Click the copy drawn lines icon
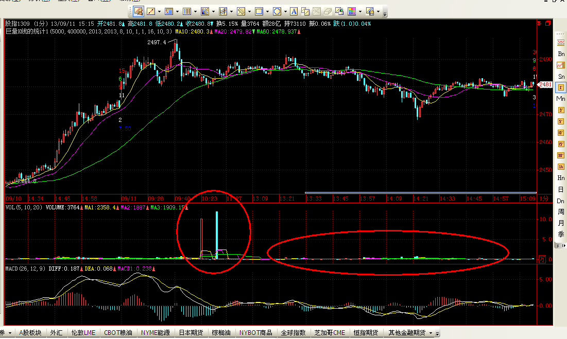This screenshot has height=339, width=567. pos(305,11)
